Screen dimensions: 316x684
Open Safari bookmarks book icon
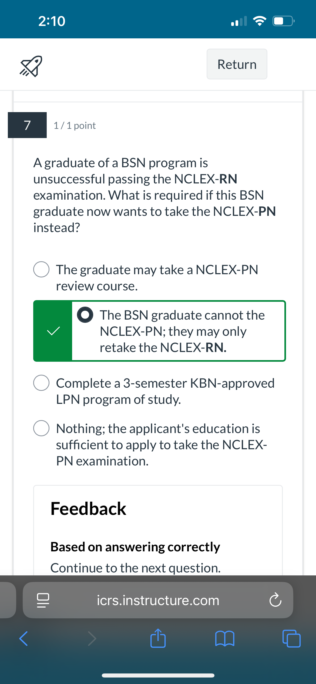pos(225,639)
